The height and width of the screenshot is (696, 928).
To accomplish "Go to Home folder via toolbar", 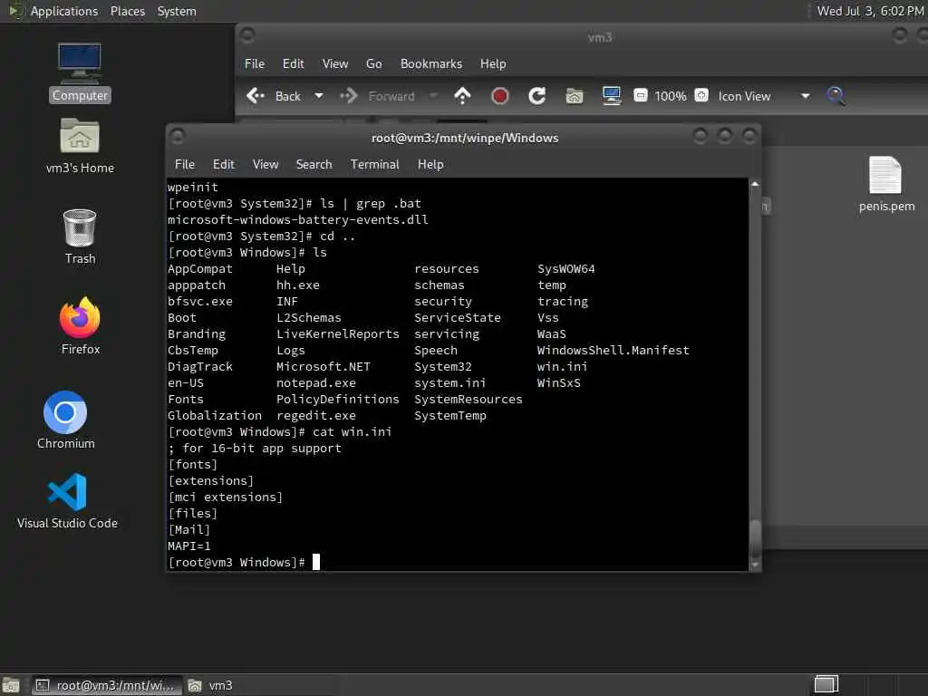I will [x=574, y=95].
